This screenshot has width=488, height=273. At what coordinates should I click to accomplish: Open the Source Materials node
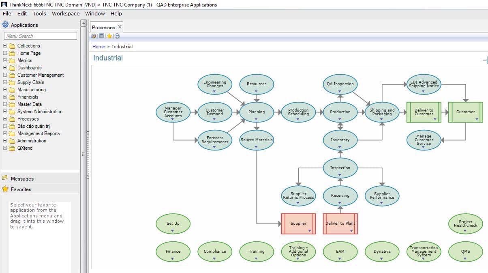[257, 140]
